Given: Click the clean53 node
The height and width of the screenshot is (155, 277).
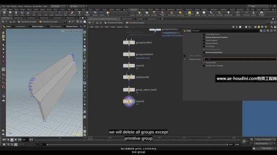Looking at the screenshot, I should pos(129,101).
